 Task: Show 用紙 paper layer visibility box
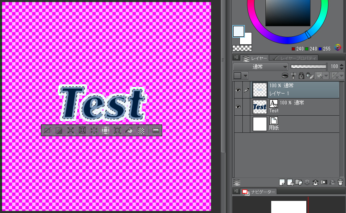(238, 124)
